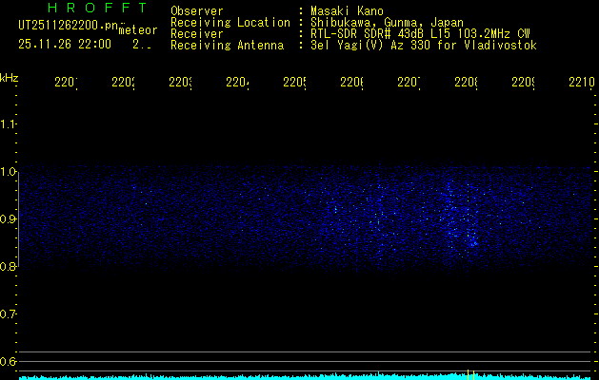Click the cyan signal level strip at bottom
Screen dimensions: 599x380
(x=305, y=376)
